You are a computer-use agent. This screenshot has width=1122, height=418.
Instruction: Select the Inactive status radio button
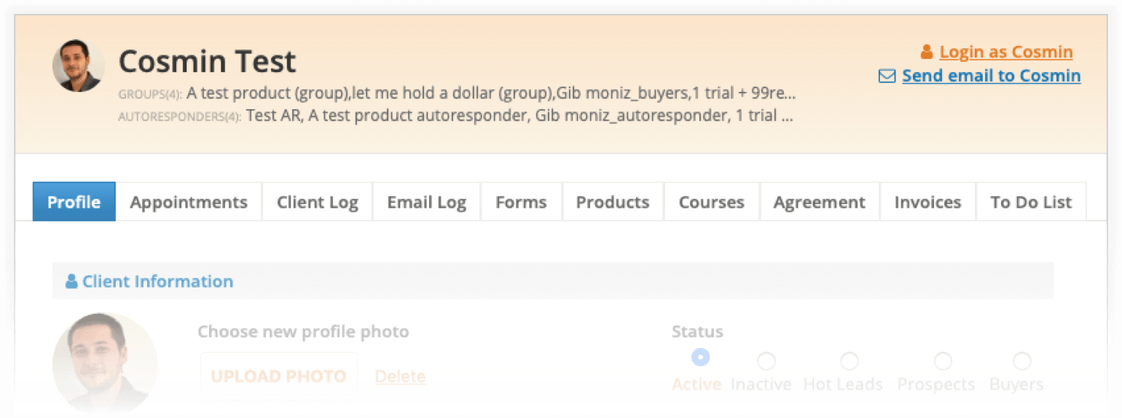point(766,360)
